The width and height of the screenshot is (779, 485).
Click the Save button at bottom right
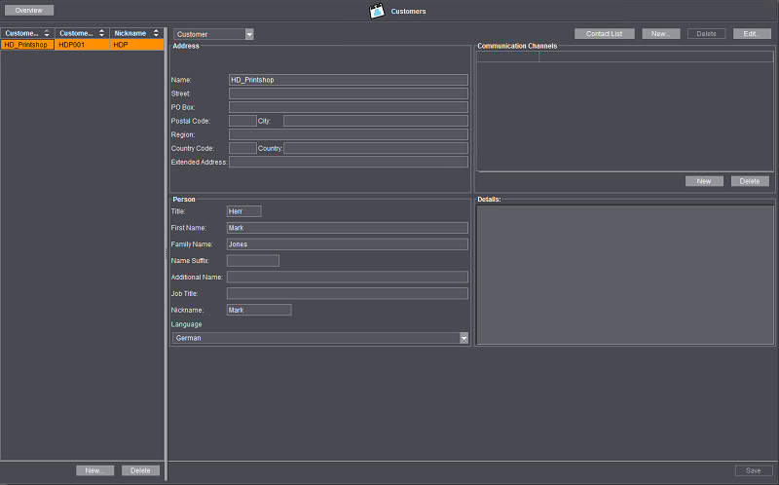coord(753,470)
